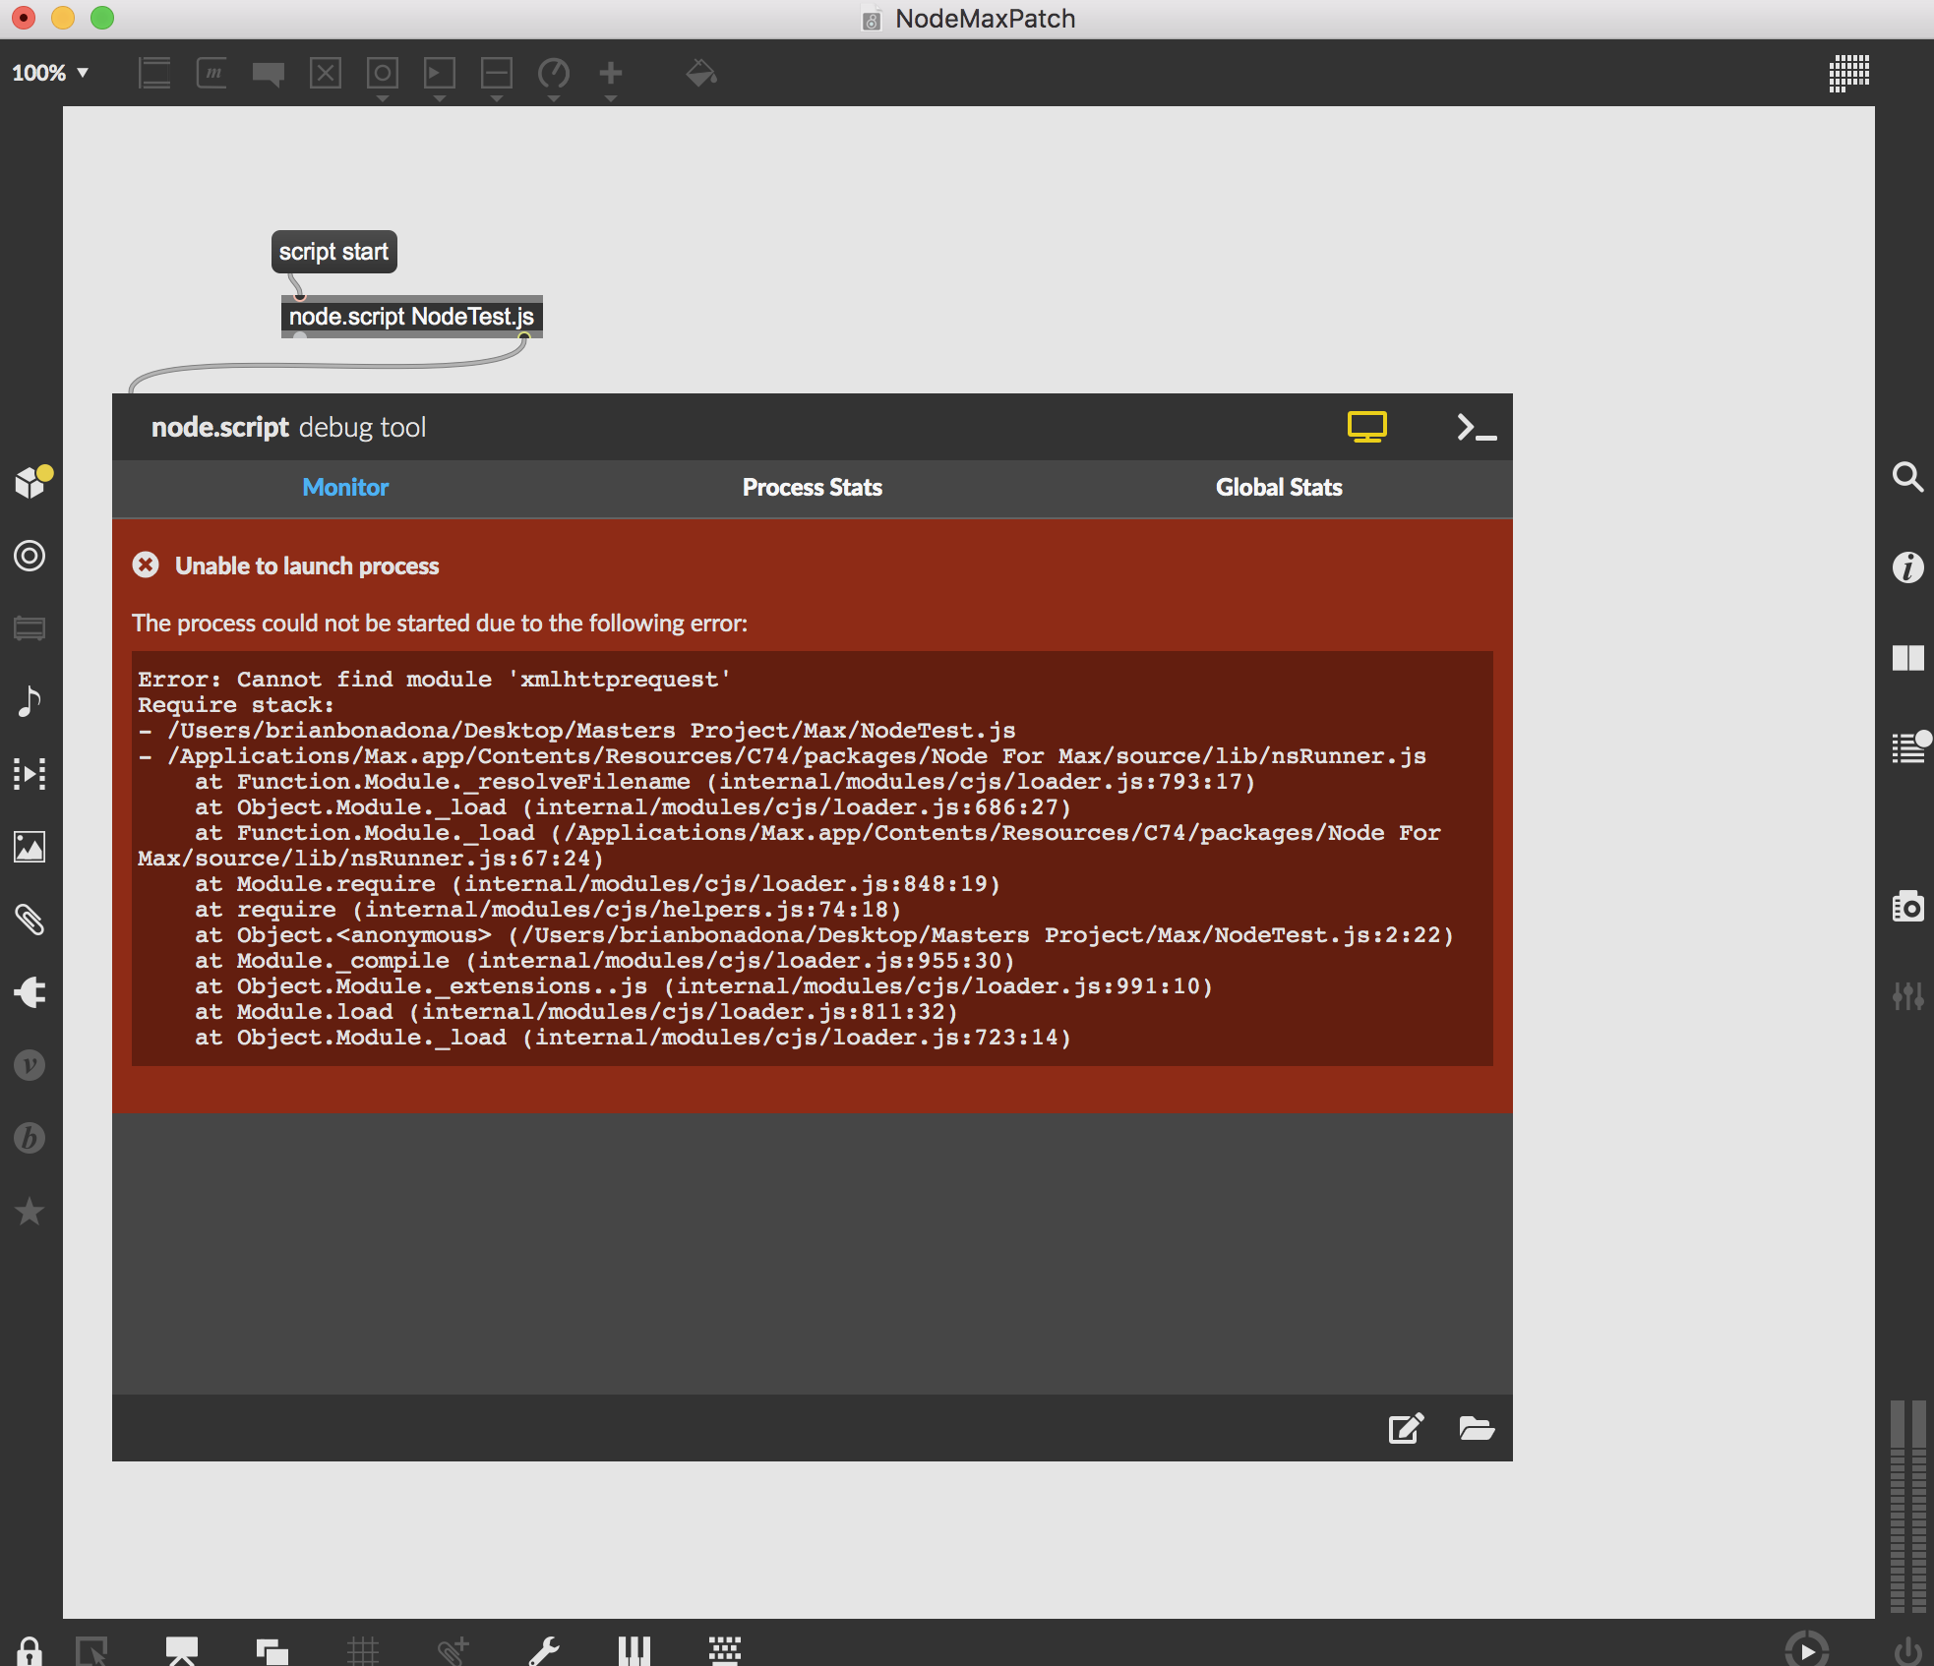This screenshot has height=1666, width=1934.
Task: Expand the dial slider object dropdown
Action: click(553, 77)
